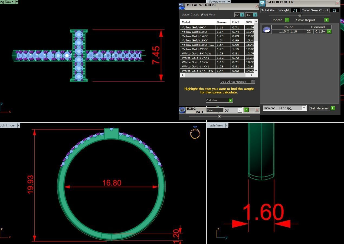Click the metal table vertical scrollbar up arrow
This screenshot has height=244, width=344.
click(x=256, y=21)
